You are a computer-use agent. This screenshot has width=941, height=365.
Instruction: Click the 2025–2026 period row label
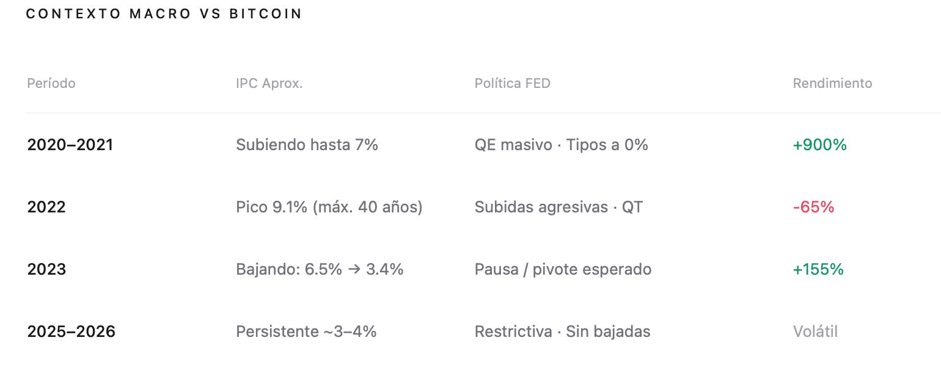[71, 332]
